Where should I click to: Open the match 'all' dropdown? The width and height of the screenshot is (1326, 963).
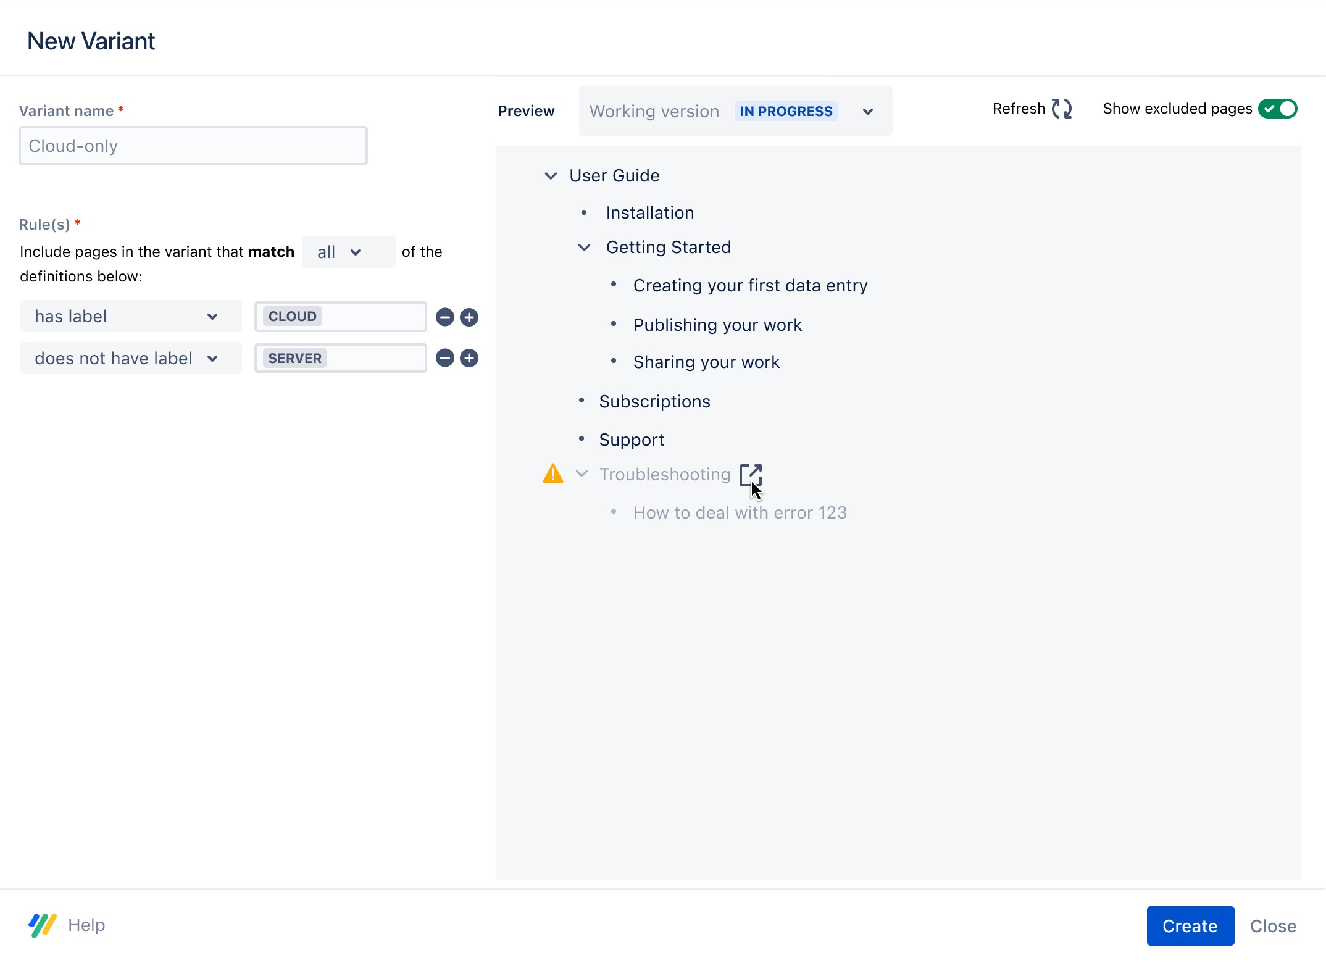[349, 252]
